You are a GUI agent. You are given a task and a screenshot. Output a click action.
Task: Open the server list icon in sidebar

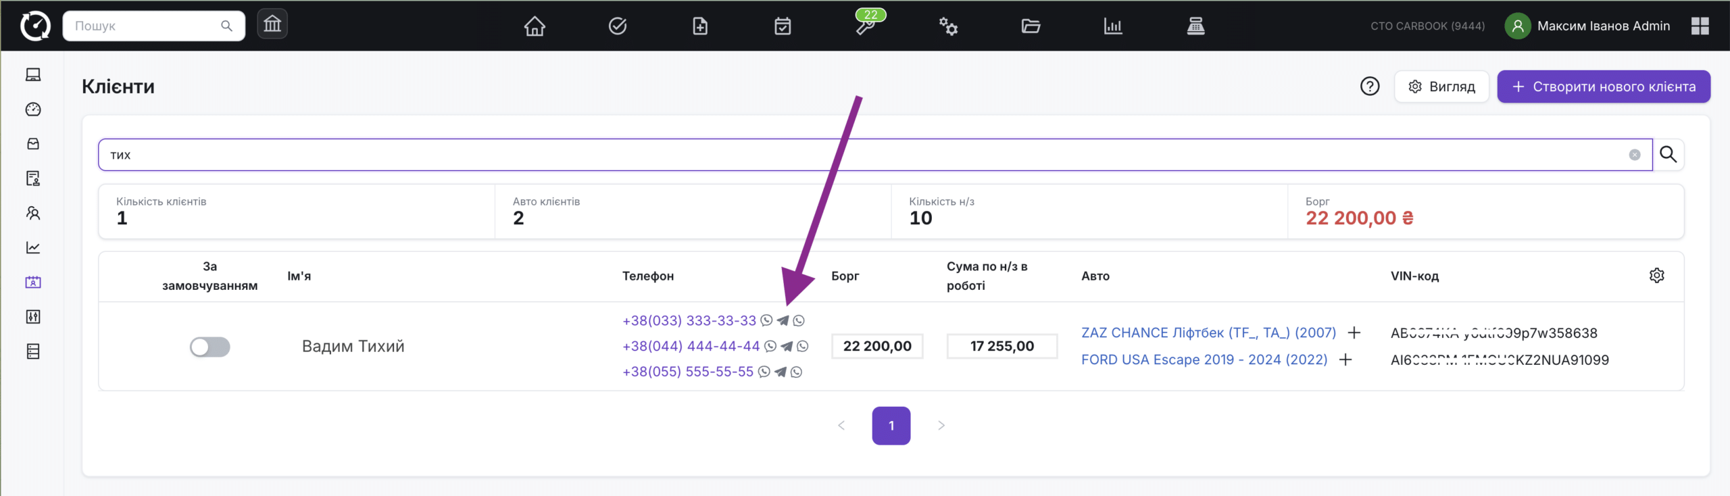pos(33,351)
